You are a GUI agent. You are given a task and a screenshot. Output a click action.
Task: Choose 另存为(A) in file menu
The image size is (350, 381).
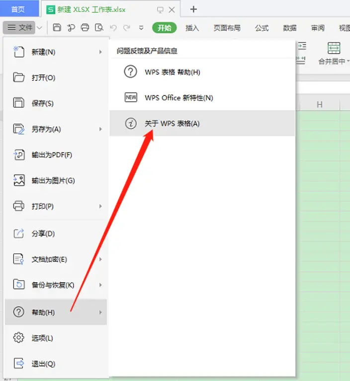pos(56,129)
